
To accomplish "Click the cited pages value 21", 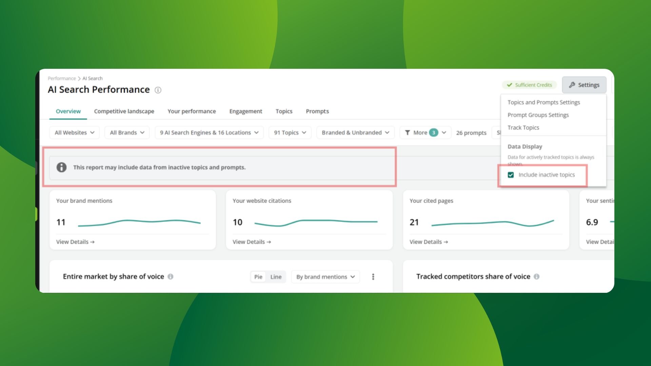I will point(414,222).
